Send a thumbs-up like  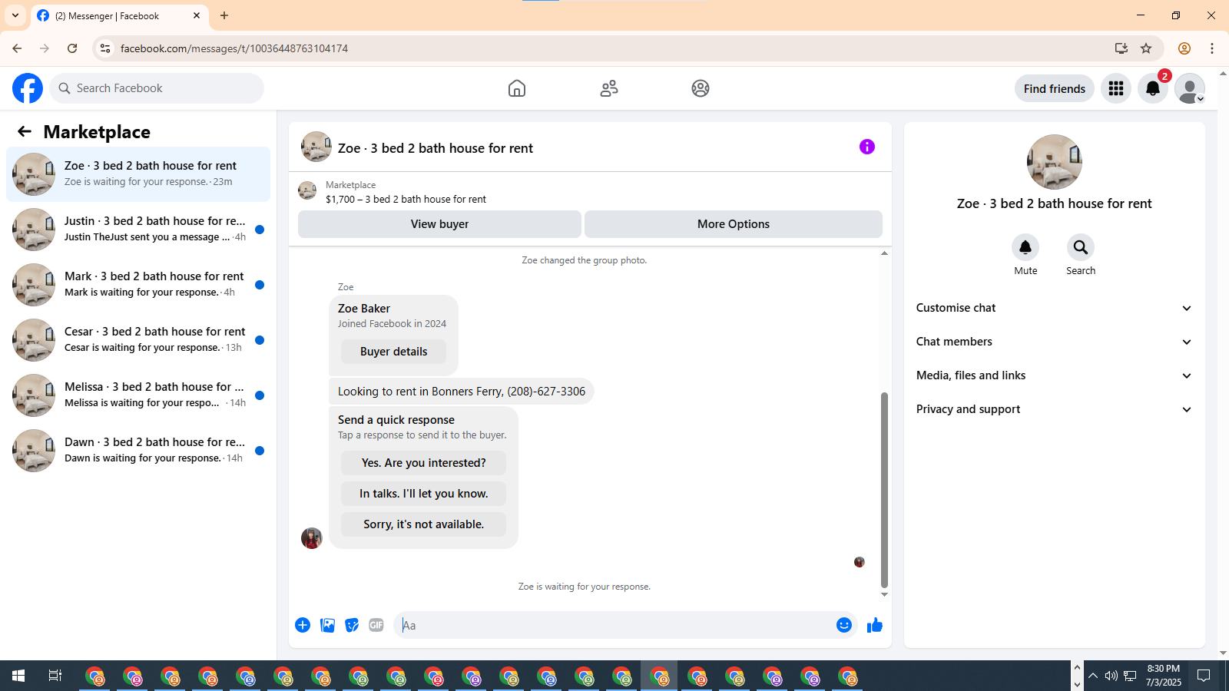click(875, 625)
